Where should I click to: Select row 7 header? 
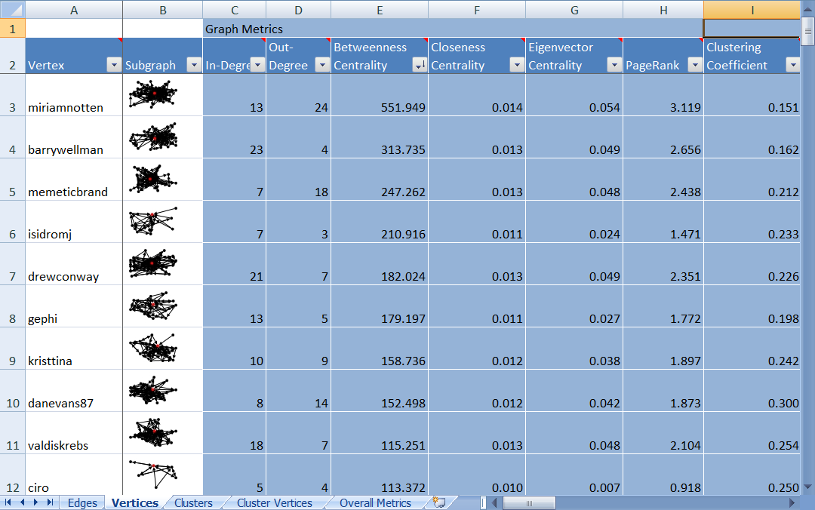coord(12,276)
